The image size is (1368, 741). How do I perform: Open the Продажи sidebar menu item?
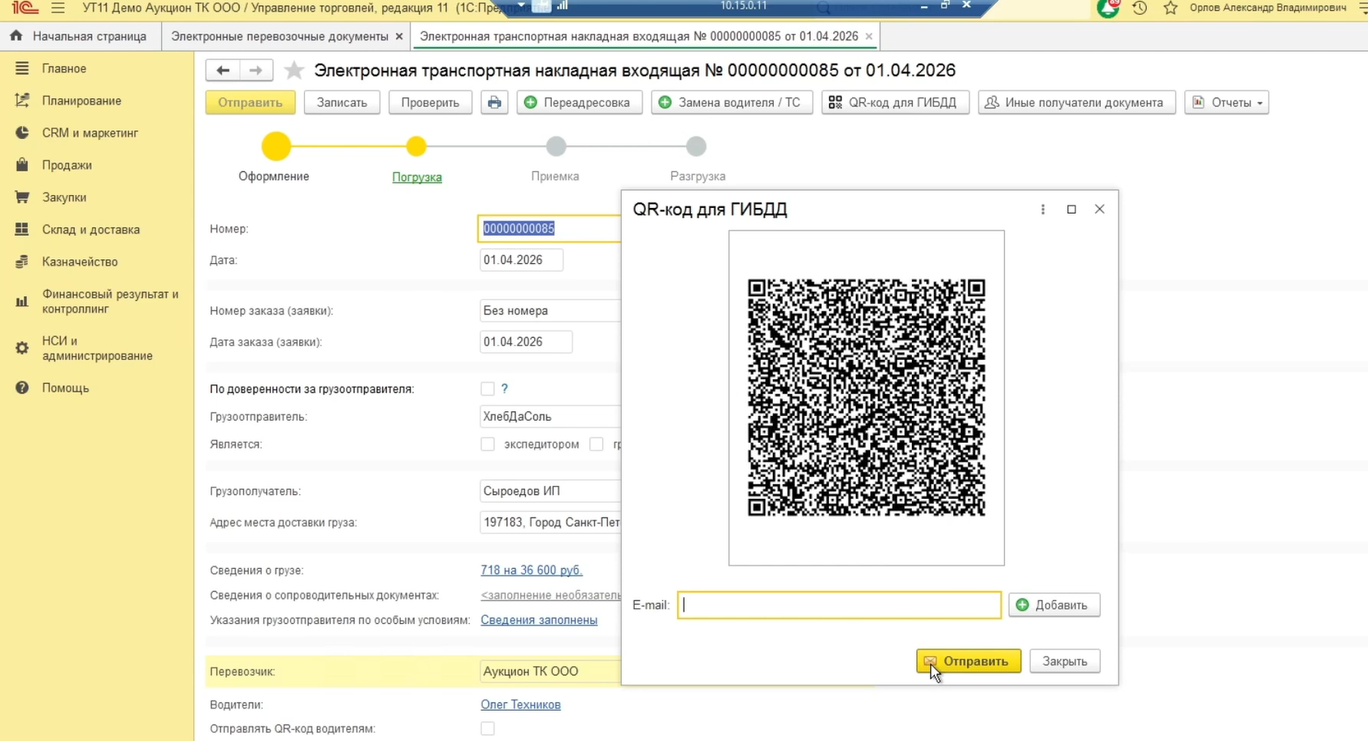(x=67, y=165)
